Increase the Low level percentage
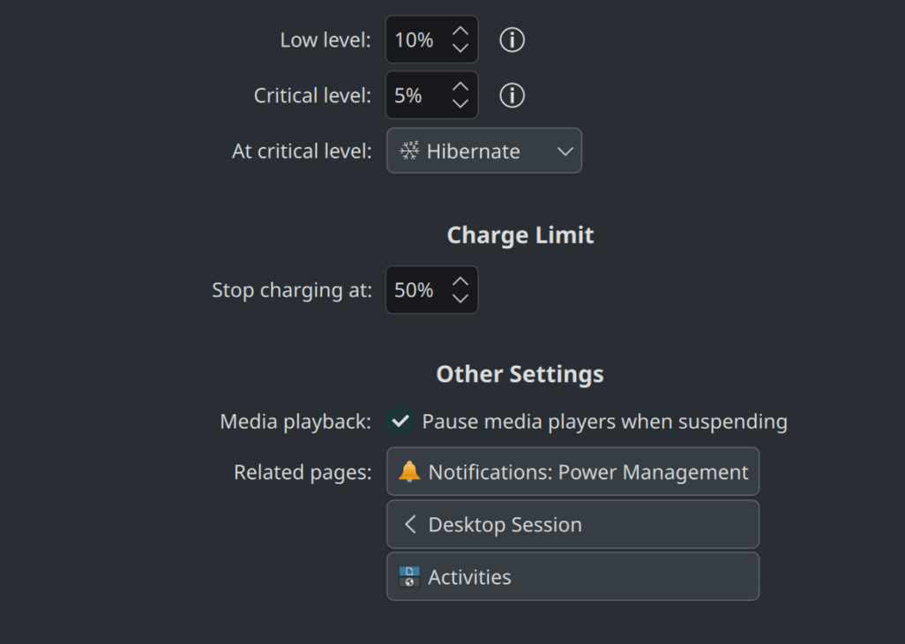Image resolution: width=905 pixels, height=644 pixels. 460,31
